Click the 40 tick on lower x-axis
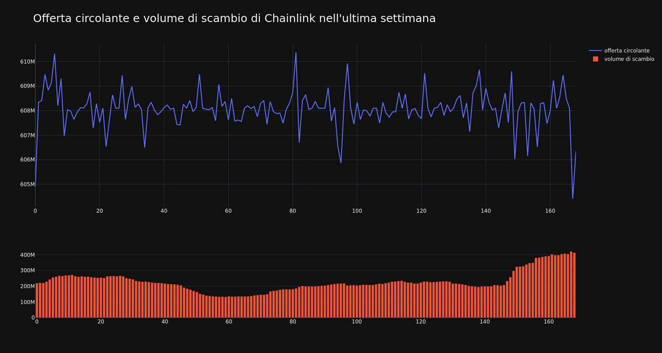This screenshot has width=662, height=353. coord(165,322)
